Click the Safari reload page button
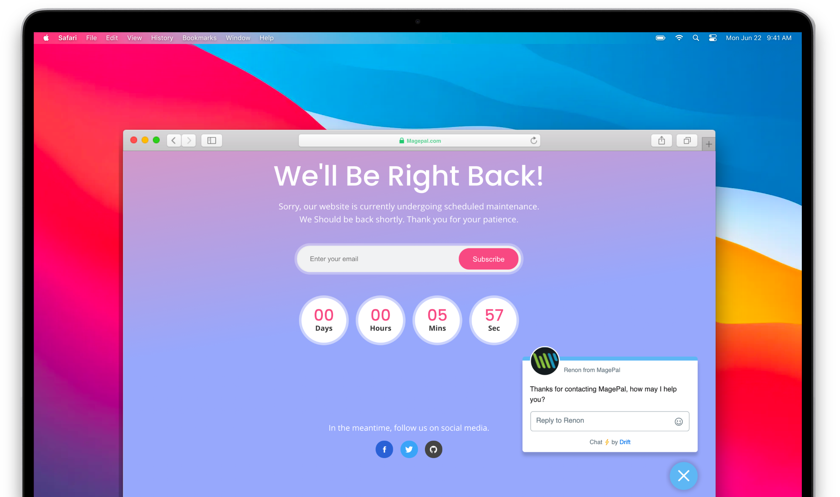This screenshot has width=840, height=497. (x=533, y=140)
